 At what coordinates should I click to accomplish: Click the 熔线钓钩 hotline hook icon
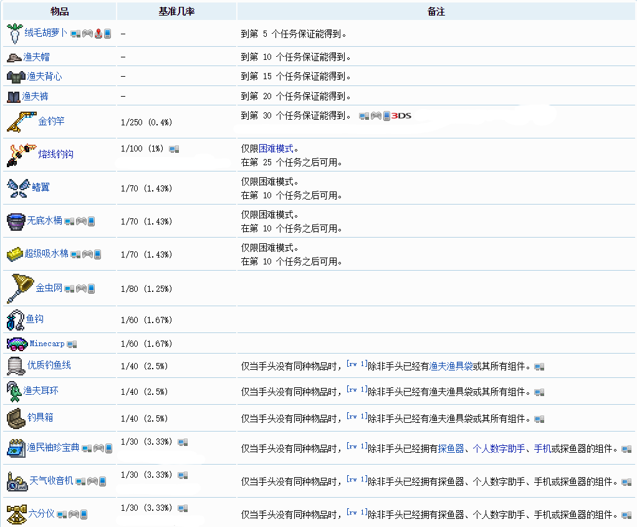(x=22, y=155)
